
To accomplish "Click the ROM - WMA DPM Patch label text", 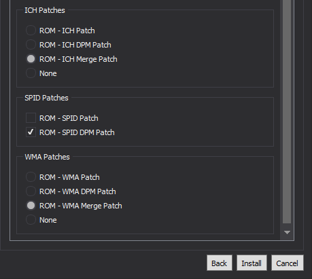I will click(77, 191).
